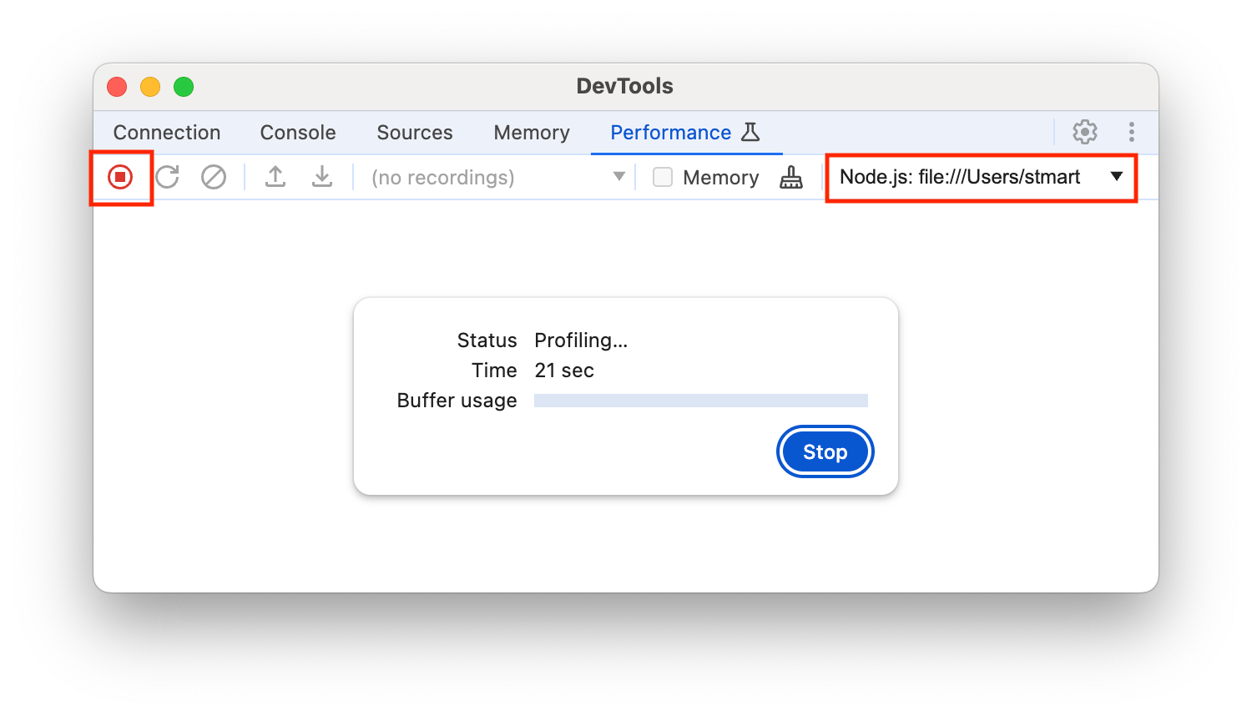Screen dimensions: 1252x716
Task: Open DevTools settings via the gear icon
Action: pos(1084,132)
